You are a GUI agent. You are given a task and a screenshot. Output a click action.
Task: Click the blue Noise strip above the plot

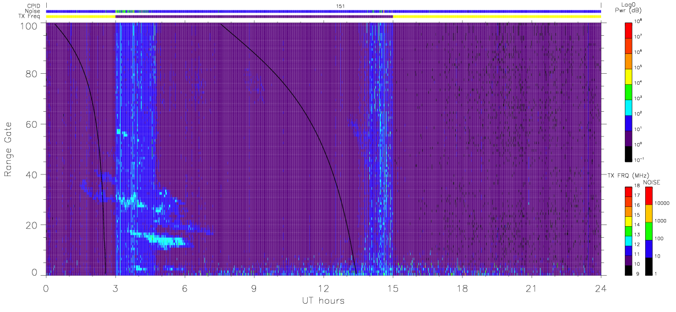[x=324, y=11]
